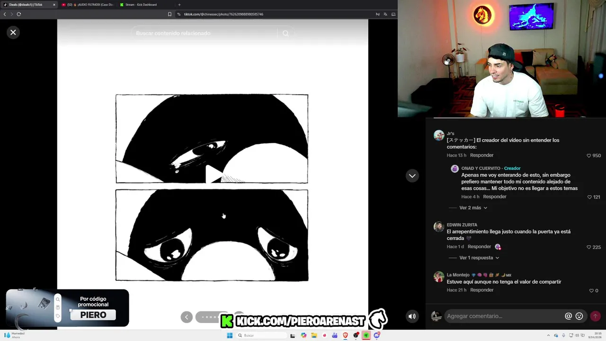This screenshot has height=341, width=606.
Task: Open ONAD Y CUERVITO's profile avatar
Action: 454,169
